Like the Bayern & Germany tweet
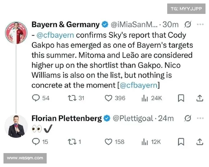 pyautogui.click(x=108, y=98)
